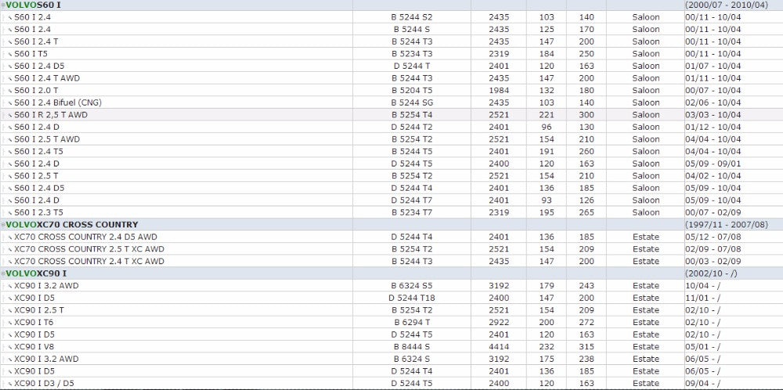
Task: Click engine code B 6294 T
Action: (x=412, y=323)
